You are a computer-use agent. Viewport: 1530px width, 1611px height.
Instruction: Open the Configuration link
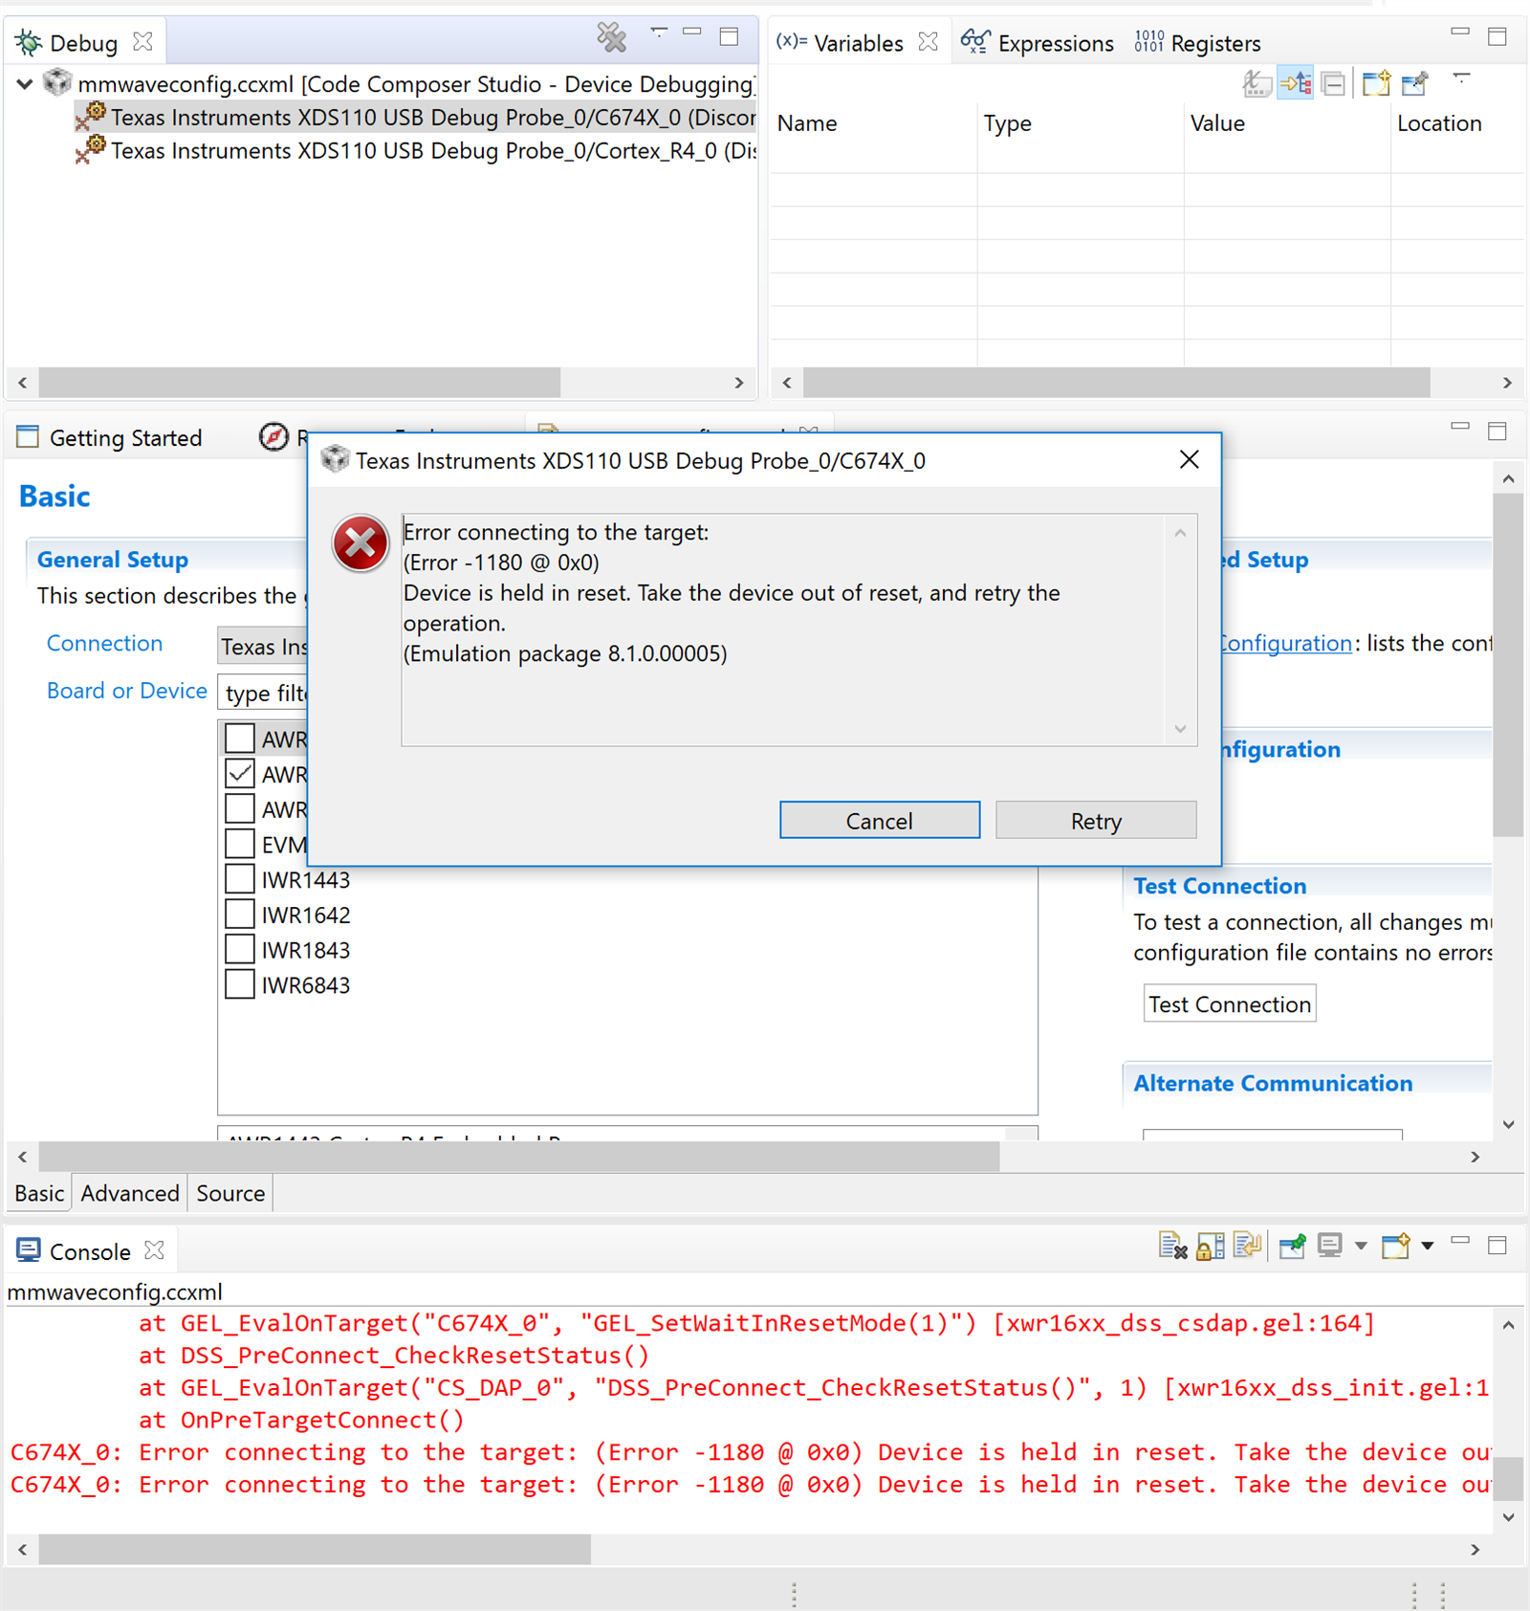1287,643
